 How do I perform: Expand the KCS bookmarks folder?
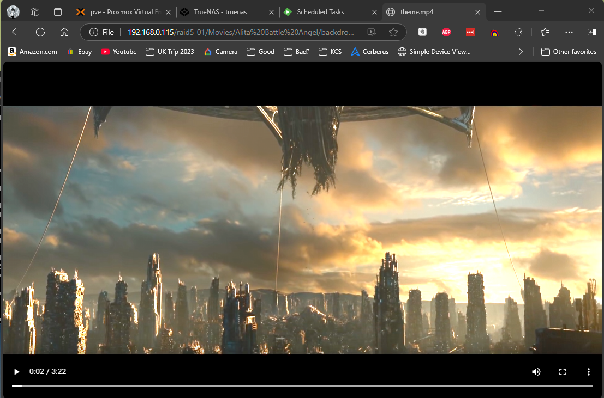[330, 52]
